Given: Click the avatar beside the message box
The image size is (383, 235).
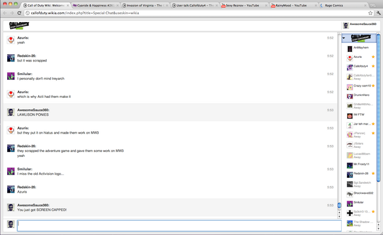Looking at the screenshot, I should click(x=11, y=224).
